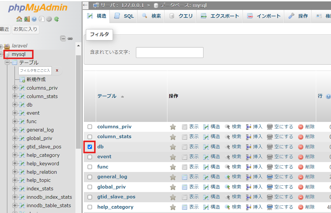The height and width of the screenshot is (213, 331).
Task: Expand global_priv in the navigation tree
Action: click(15, 138)
